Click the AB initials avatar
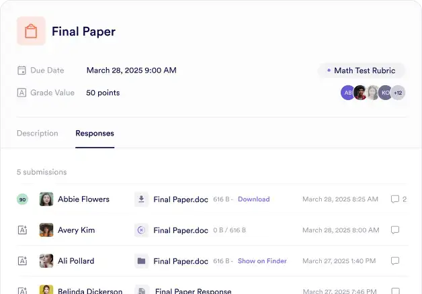The image size is (422, 294). click(348, 93)
